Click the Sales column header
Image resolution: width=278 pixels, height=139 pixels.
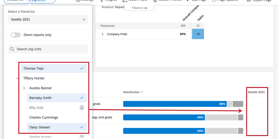tap(200, 18)
